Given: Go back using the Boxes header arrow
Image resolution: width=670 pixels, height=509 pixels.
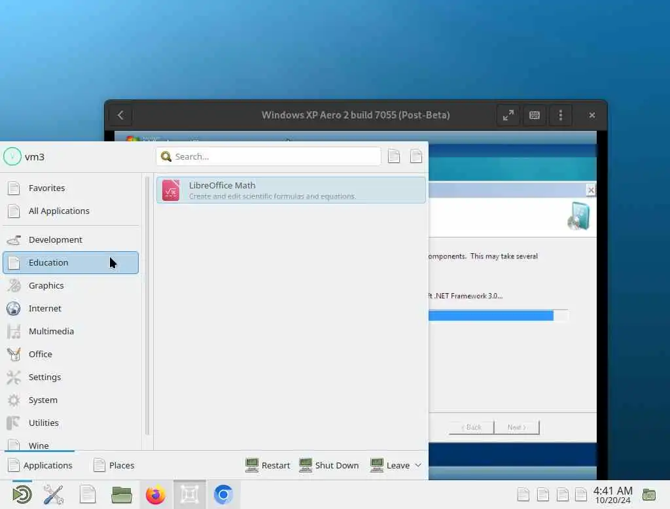Looking at the screenshot, I should click(x=120, y=115).
